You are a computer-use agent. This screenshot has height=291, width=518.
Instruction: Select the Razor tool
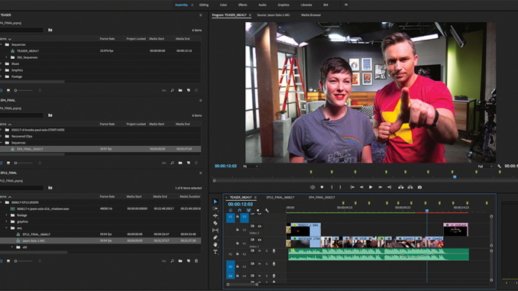pyautogui.click(x=215, y=223)
